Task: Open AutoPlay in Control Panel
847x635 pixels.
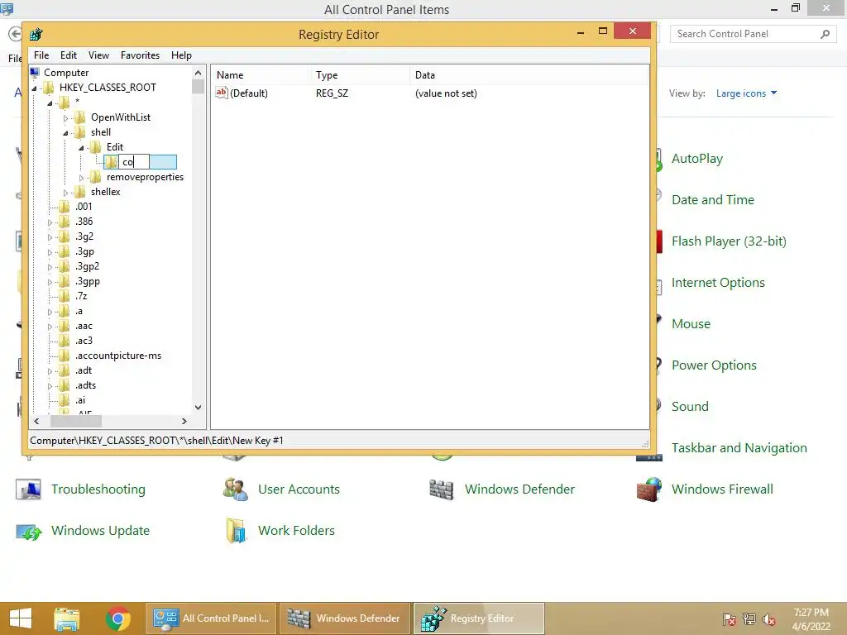Action: (696, 159)
